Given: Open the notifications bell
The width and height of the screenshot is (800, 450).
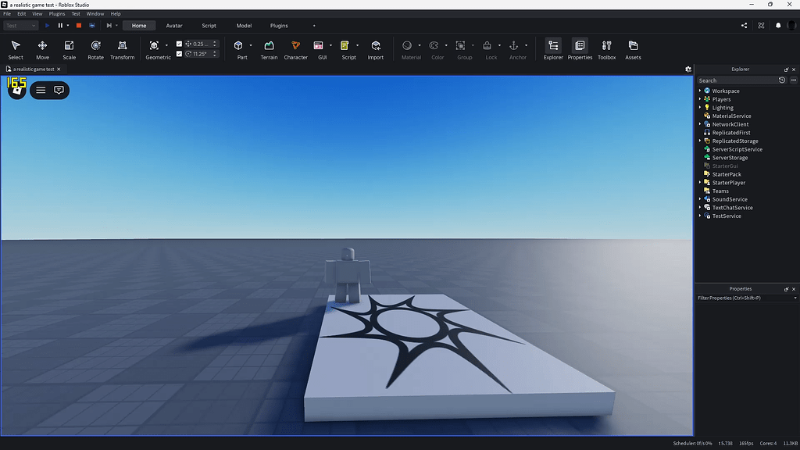Looking at the screenshot, I should [778, 26].
